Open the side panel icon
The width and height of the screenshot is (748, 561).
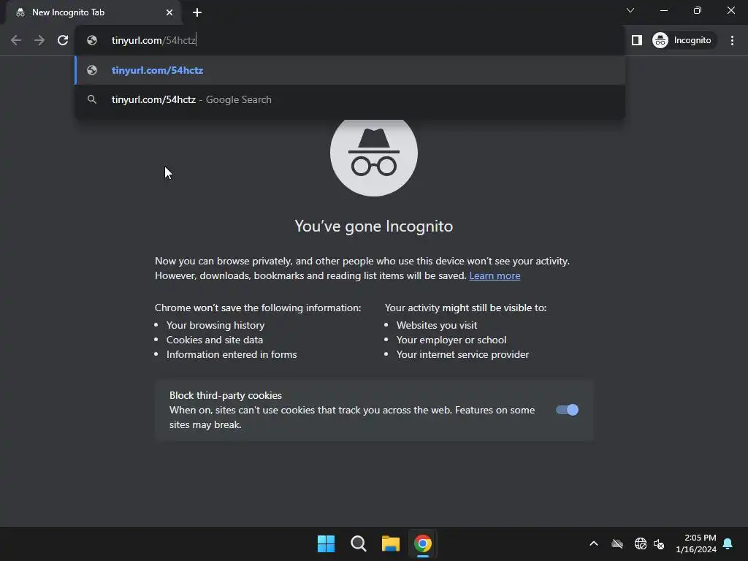(637, 40)
